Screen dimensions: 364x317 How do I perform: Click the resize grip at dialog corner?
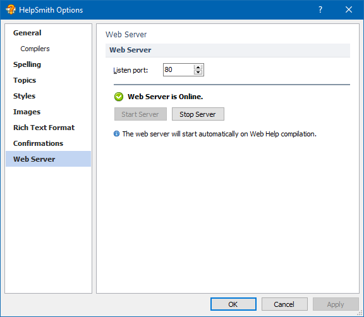(x=360, y=313)
